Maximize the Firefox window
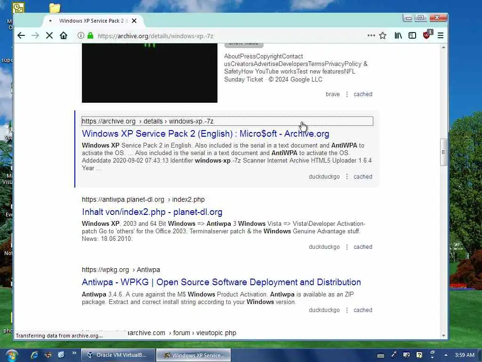Image resolution: width=482 pixels, height=362 pixels. click(420, 18)
